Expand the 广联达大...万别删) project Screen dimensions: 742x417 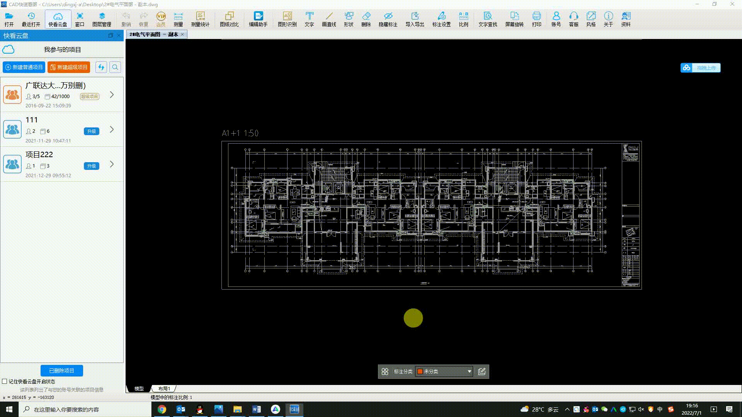coord(112,95)
